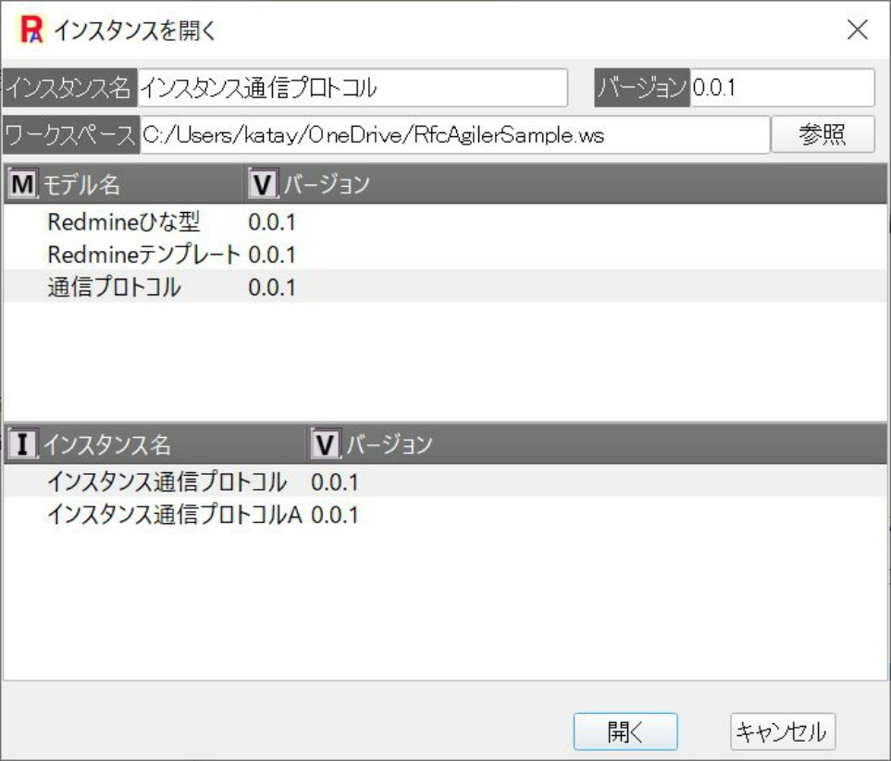
Task: Click the RA application icon in title bar
Action: pyautogui.click(x=31, y=30)
